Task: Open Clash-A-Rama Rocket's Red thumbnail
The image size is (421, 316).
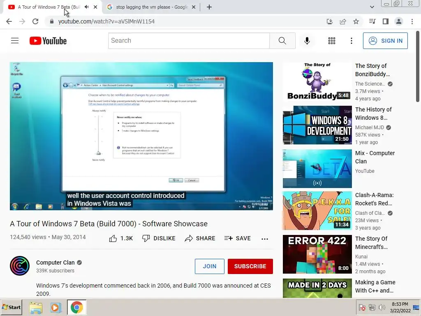Action: pos(317,210)
